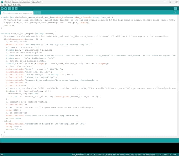Click the line 'boolean make_a_post_request(String request){'
This screenshot has width=179, height=156.
point(28,34)
